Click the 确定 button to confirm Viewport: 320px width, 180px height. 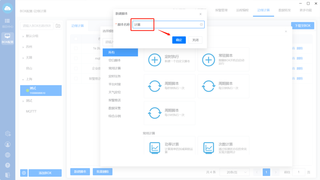[179, 40]
